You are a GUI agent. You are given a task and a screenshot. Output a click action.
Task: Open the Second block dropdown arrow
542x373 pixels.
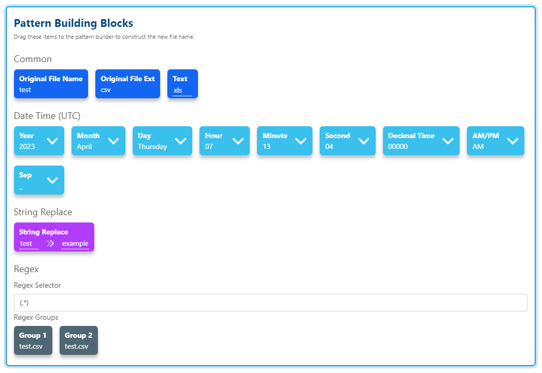point(364,141)
